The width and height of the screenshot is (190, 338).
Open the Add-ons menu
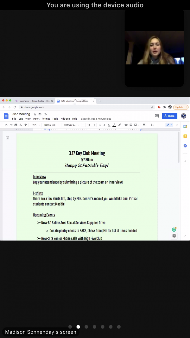pyautogui.click(x=65, y=119)
